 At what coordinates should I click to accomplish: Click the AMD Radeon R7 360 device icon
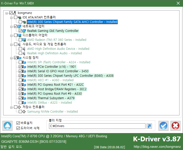click(x=24, y=40)
